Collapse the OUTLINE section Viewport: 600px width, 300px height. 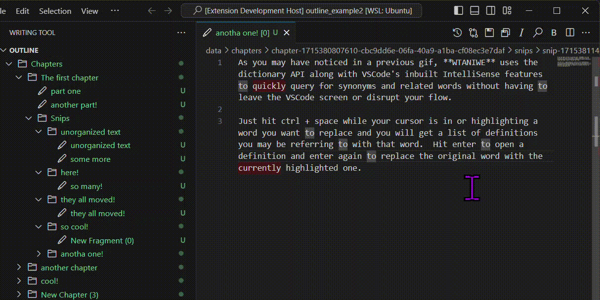[x=4, y=50]
